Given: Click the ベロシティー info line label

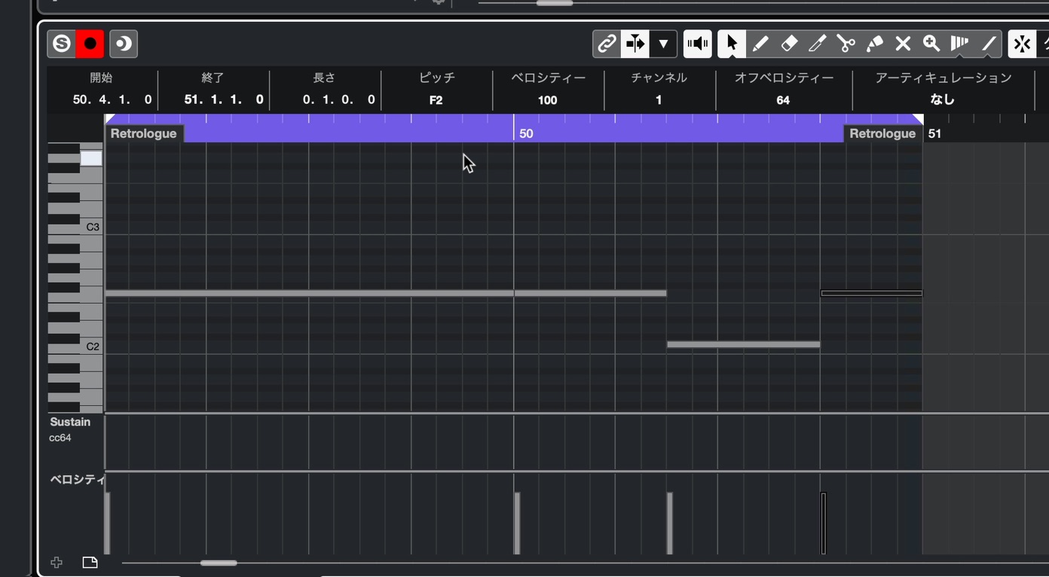Looking at the screenshot, I should [548, 78].
